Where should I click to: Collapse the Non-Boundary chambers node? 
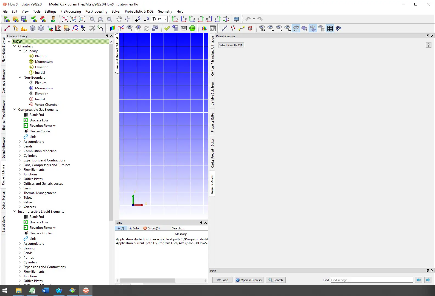pyautogui.click(x=20, y=78)
